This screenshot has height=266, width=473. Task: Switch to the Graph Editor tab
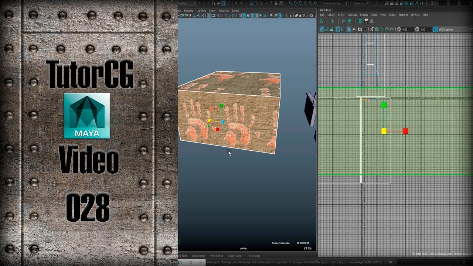[235, 256]
